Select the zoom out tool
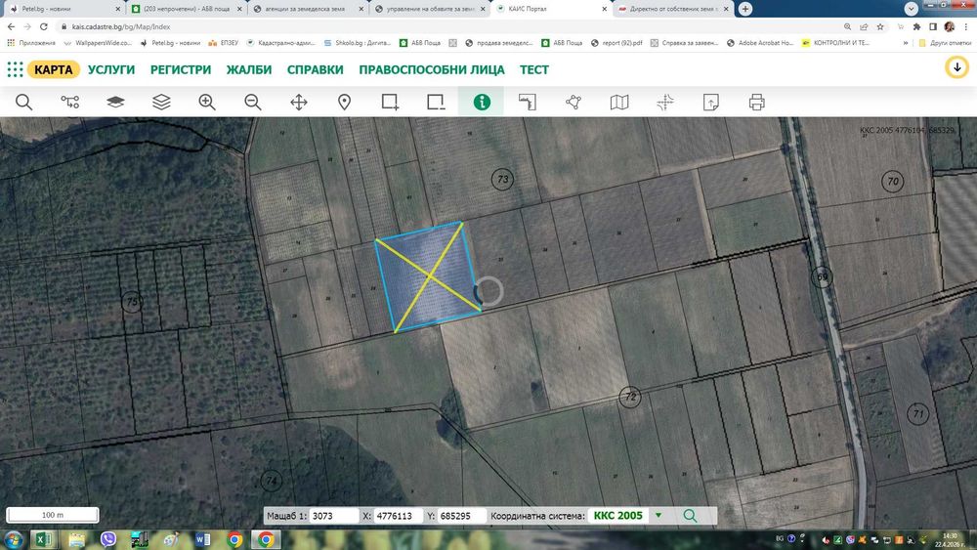Image resolution: width=977 pixels, height=550 pixels. 253,103
